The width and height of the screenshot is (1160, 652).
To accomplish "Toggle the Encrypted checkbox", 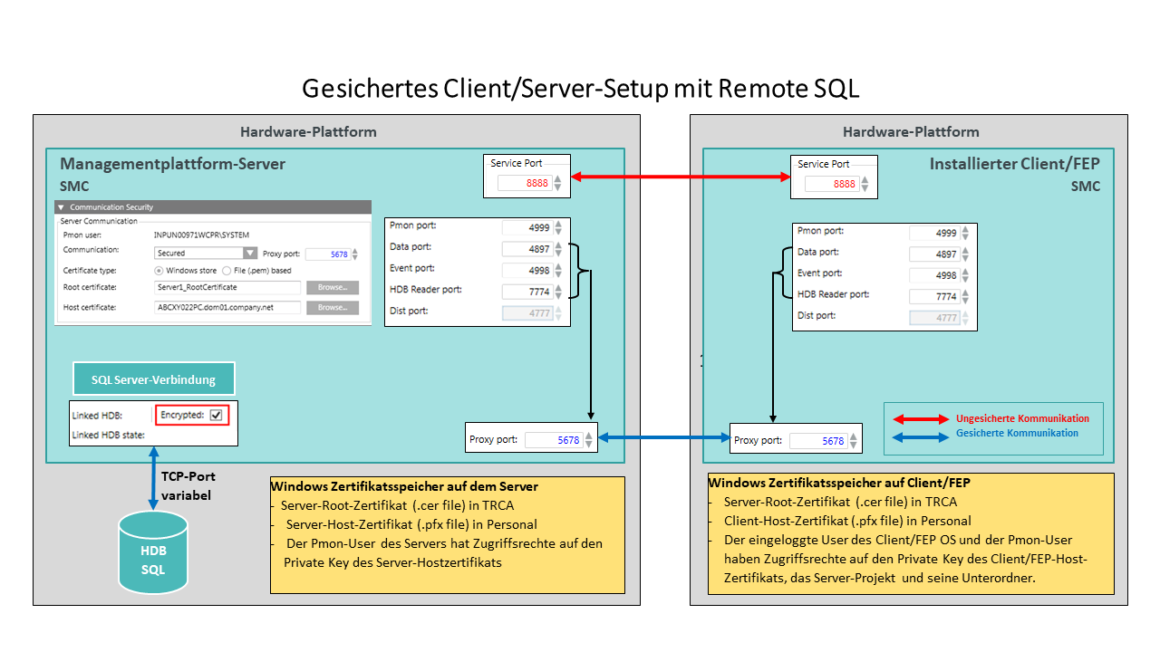I will [x=216, y=415].
